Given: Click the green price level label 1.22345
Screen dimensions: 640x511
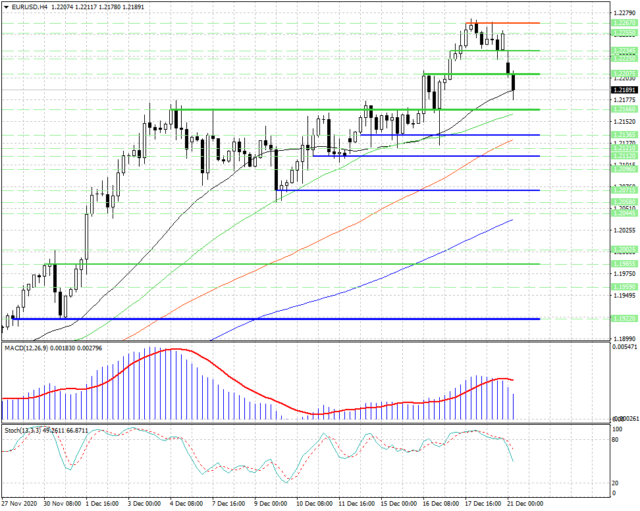Looking at the screenshot, I should pyautogui.click(x=624, y=51).
